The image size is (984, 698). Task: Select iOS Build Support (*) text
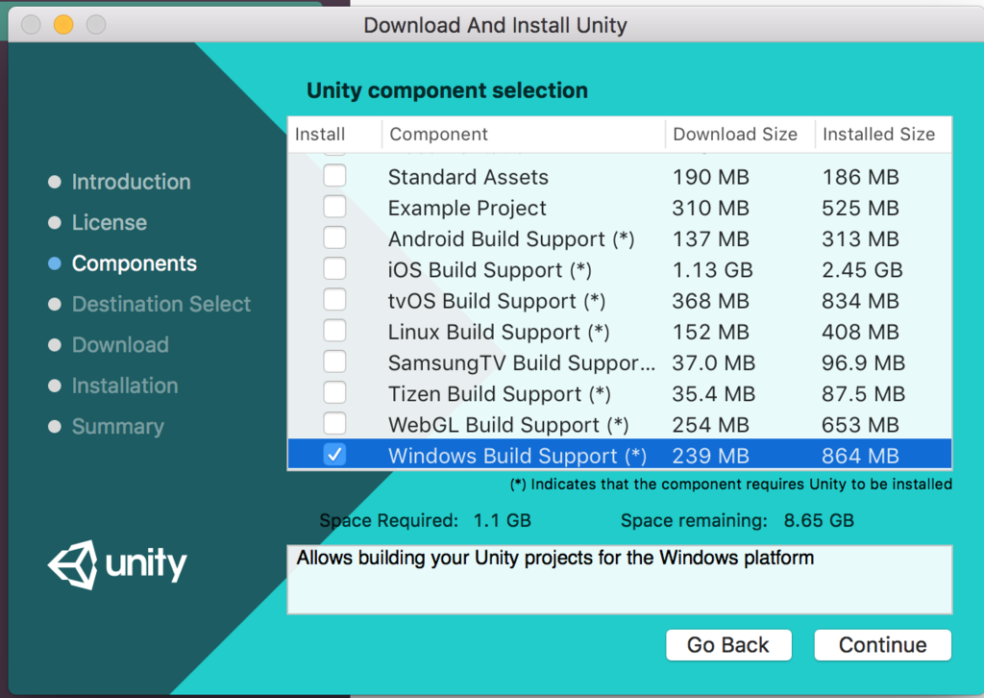coord(489,270)
